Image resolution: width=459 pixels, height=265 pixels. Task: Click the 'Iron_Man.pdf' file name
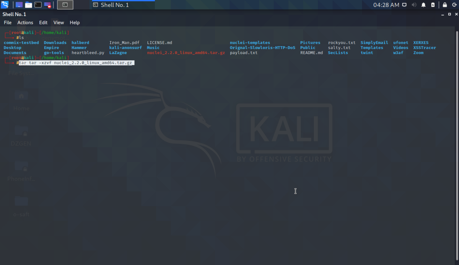pos(124,43)
